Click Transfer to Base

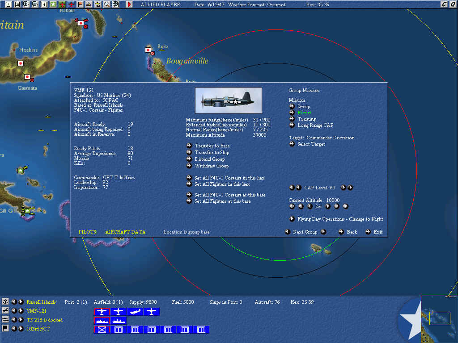coord(189,146)
